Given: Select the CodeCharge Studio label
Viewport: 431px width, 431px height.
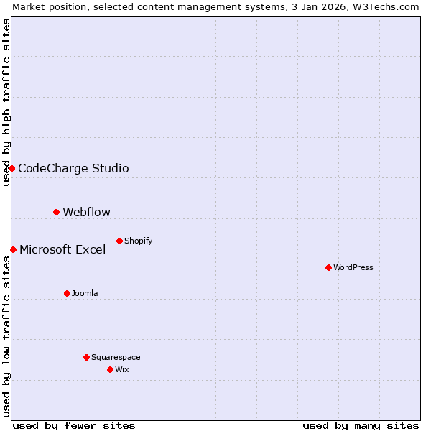Looking at the screenshot, I should pyautogui.click(x=73, y=168).
